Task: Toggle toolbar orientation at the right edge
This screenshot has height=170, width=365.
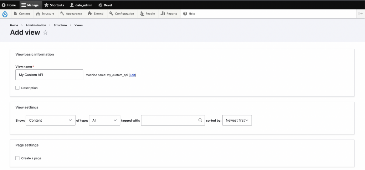Action: tap(360, 14)
